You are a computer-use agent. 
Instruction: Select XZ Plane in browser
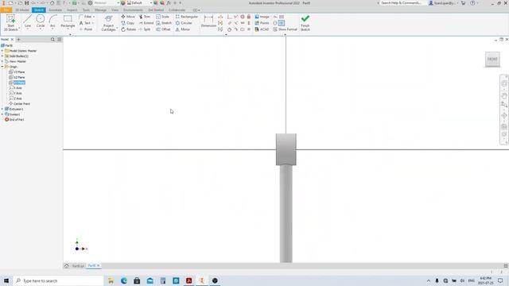click(x=17, y=77)
